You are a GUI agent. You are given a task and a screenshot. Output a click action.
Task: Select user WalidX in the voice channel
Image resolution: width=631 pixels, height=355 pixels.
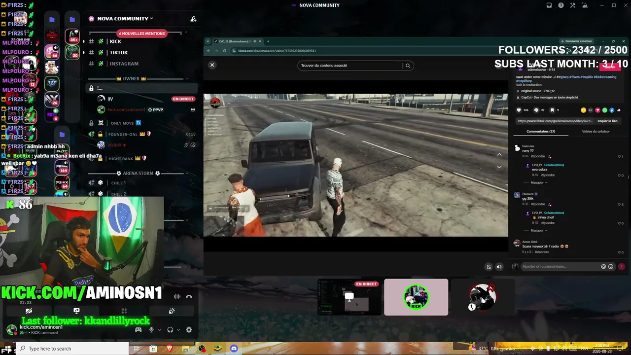117,145
